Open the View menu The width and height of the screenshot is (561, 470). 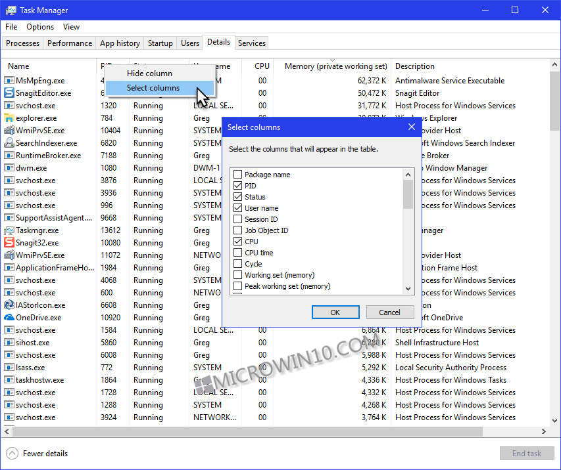point(71,27)
